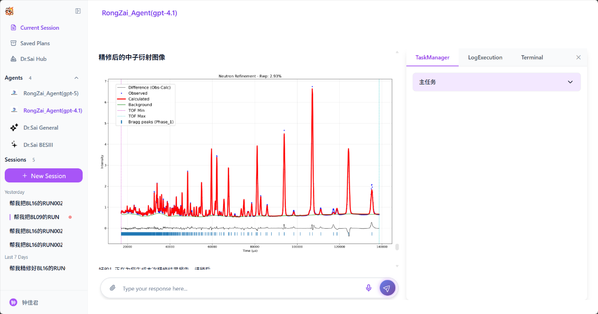This screenshot has width=598, height=314.
Task: Open the Current Session page
Action: (x=39, y=28)
